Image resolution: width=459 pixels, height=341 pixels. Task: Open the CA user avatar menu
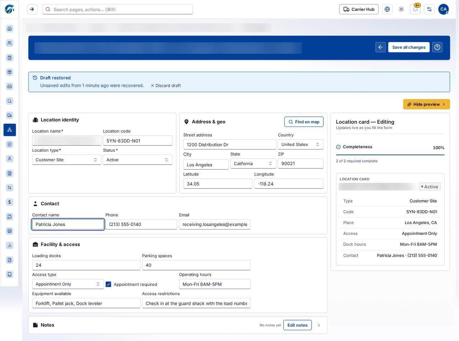(444, 9)
